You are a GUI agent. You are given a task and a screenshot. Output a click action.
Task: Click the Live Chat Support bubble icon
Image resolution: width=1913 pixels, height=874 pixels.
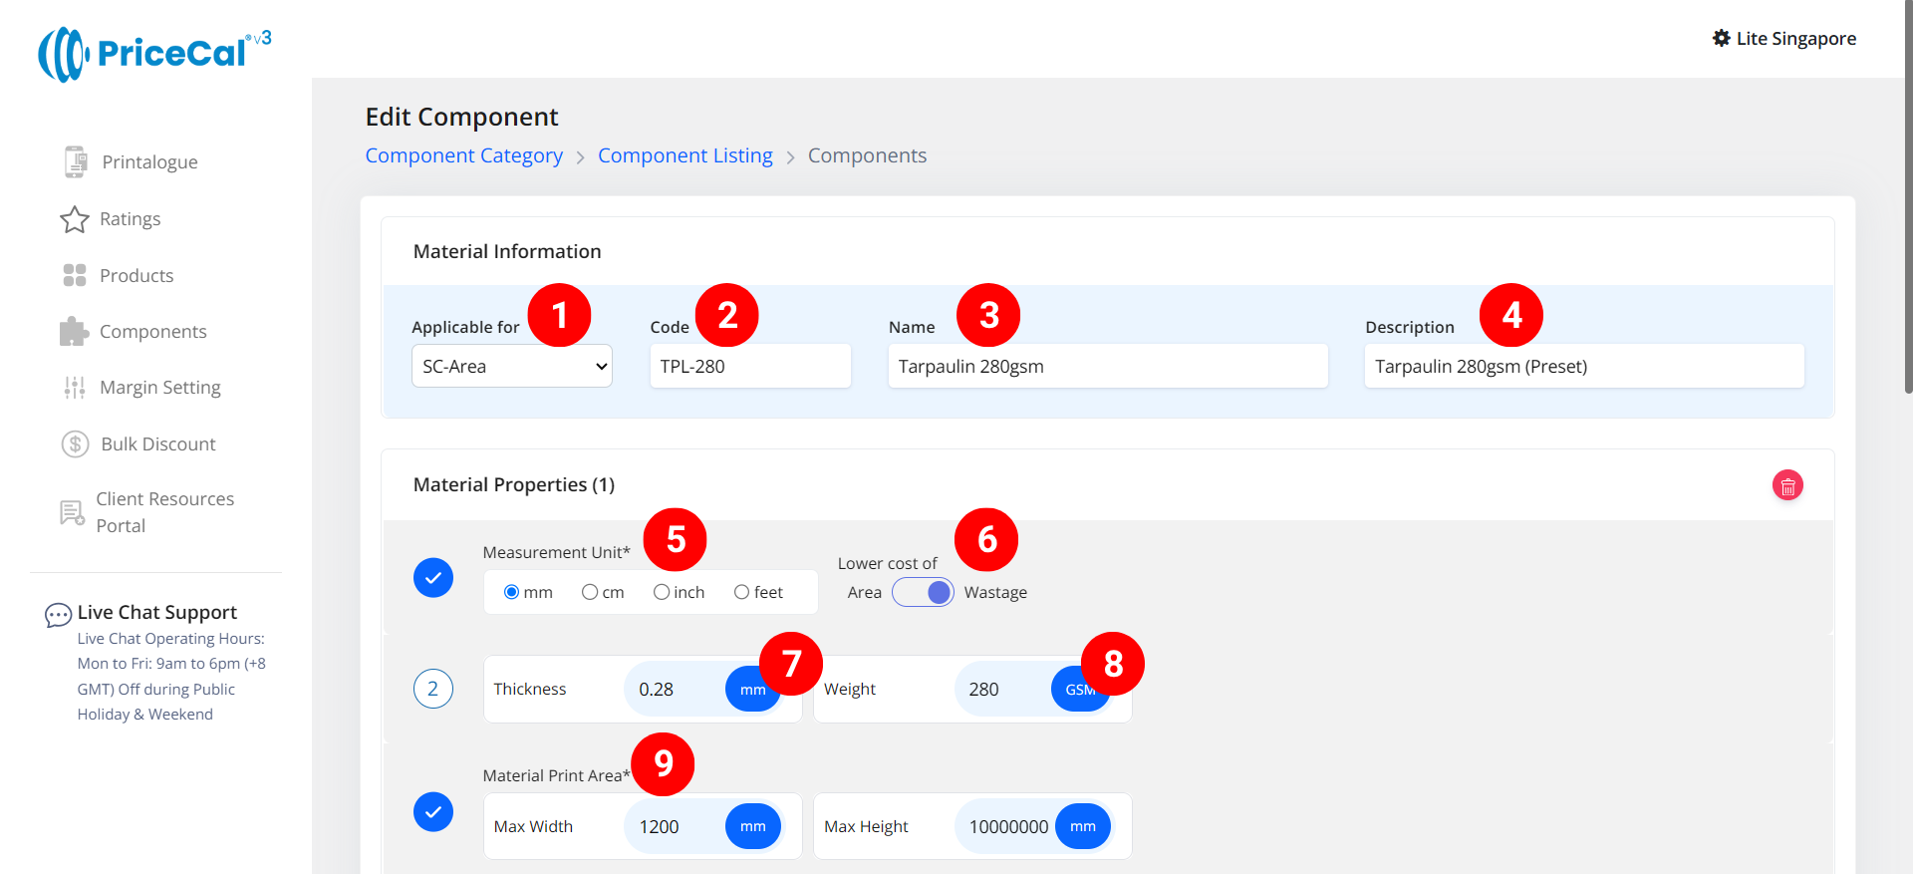click(x=58, y=615)
